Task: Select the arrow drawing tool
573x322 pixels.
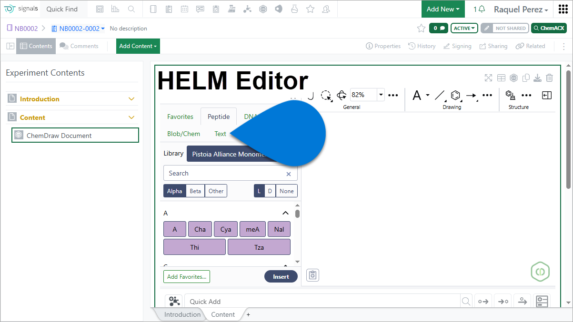Action: click(471, 96)
